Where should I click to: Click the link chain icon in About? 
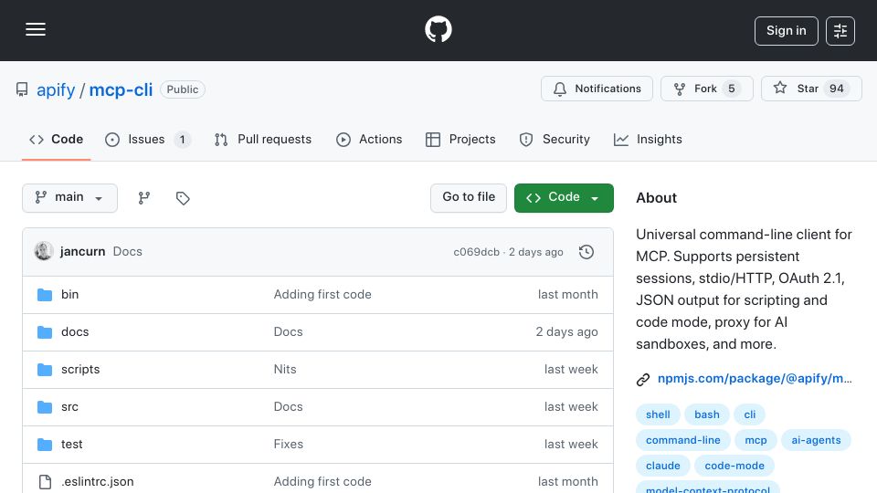[643, 380]
